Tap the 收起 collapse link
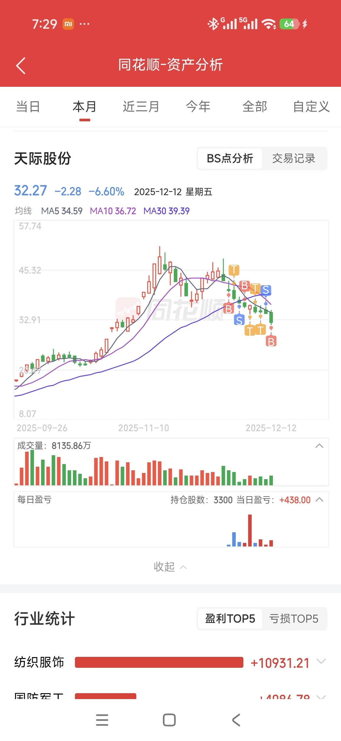Screen dimensions: 341x741 [170, 567]
